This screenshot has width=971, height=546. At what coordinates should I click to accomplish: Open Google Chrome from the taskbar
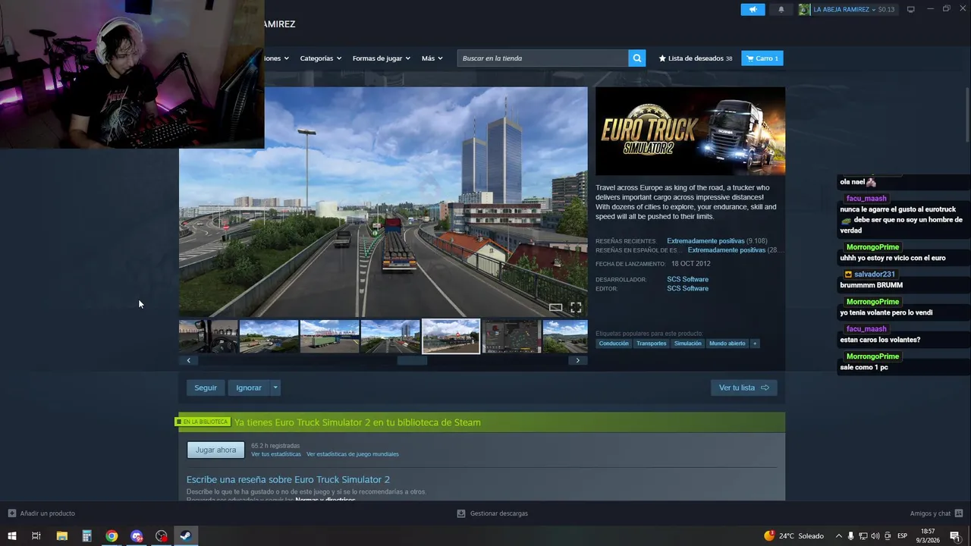[x=112, y=536]
